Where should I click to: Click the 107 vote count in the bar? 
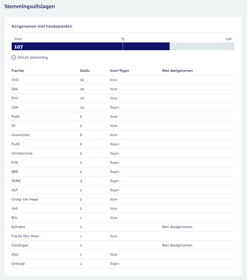pos(18,47)
